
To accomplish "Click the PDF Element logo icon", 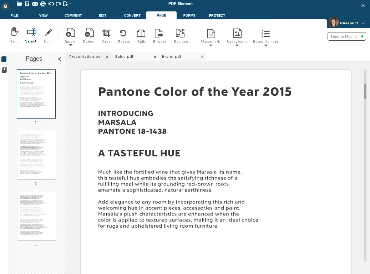I will [x=5, y=6].
